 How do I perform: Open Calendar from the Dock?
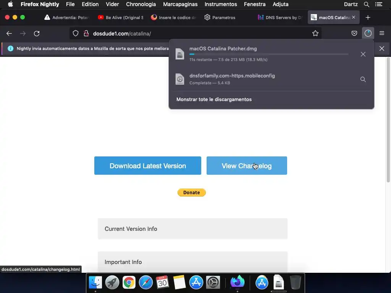(162, 283)
